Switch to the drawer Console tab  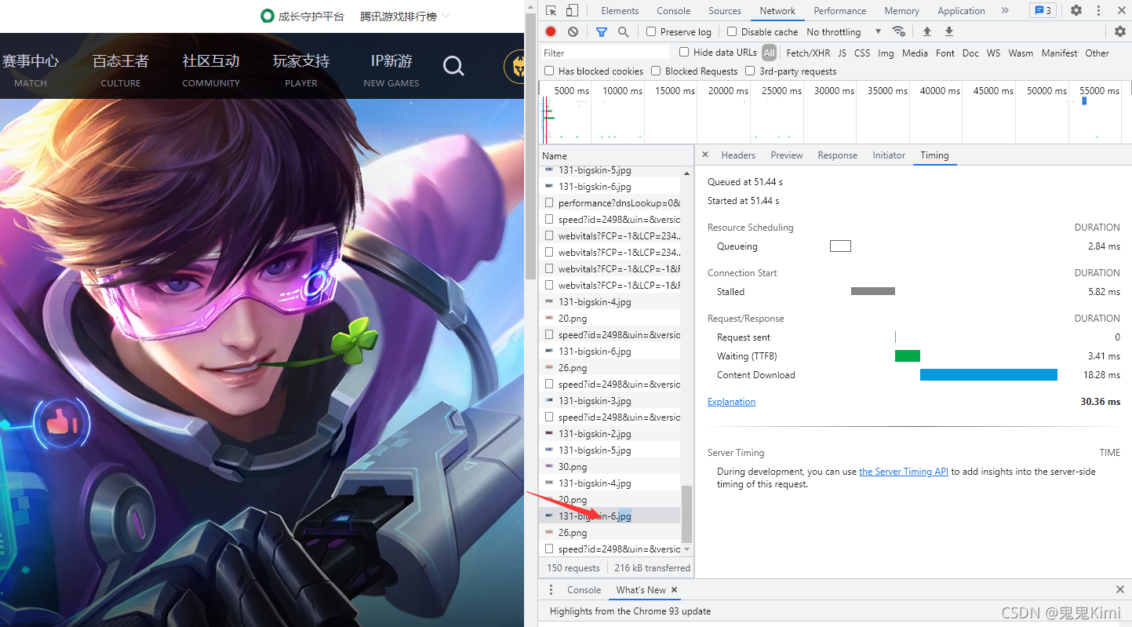[584, 590]
